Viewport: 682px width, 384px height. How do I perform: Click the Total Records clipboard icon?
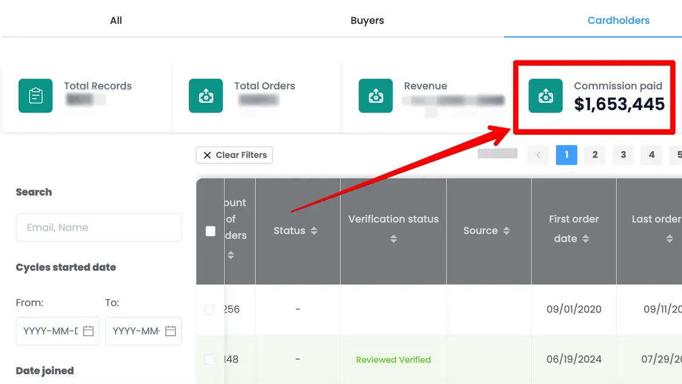pos(35,96)
